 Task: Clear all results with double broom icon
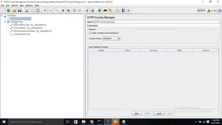pos(93,10)
